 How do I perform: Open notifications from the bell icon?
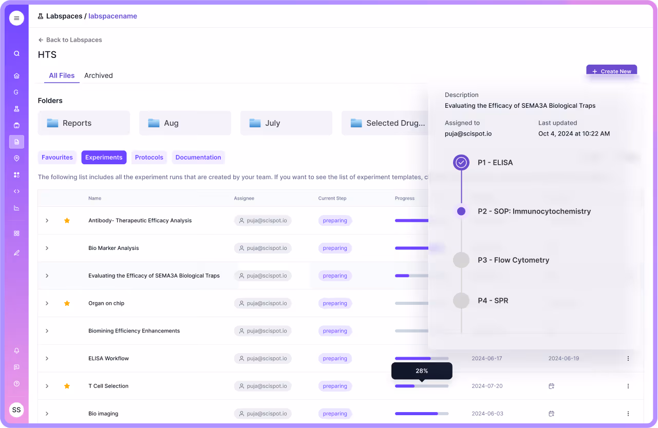click(x=16, y=351)
